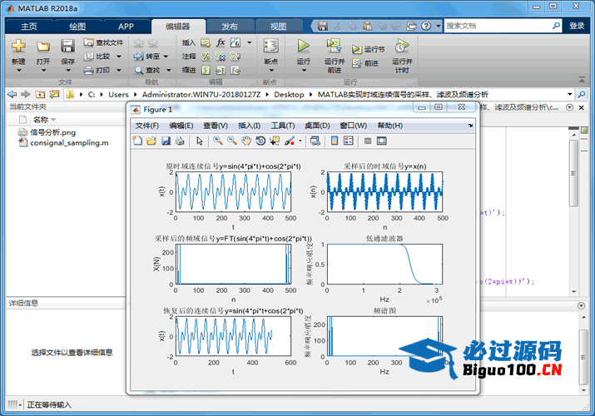This screenshot has width=595, height=416.
Task: Toggle Link Plot in the Figure 1 toolbar
Action: pos(315,141)
